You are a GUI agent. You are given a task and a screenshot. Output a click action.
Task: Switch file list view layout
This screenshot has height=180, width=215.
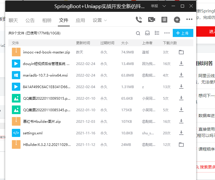coord(157,33)
